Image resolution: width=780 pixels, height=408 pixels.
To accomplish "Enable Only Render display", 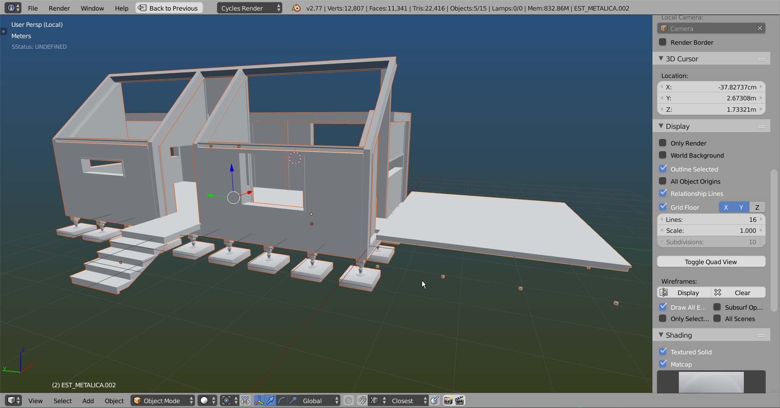I will (x=663, y=143).
